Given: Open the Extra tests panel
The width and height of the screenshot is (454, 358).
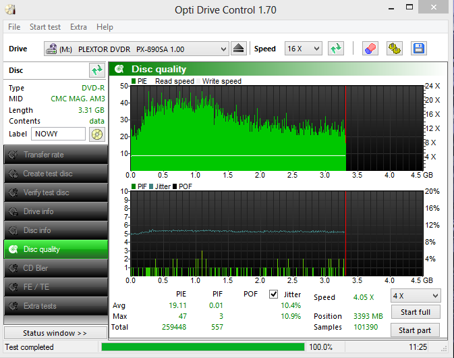Looking at the screenshot, I should click(56, 306).
